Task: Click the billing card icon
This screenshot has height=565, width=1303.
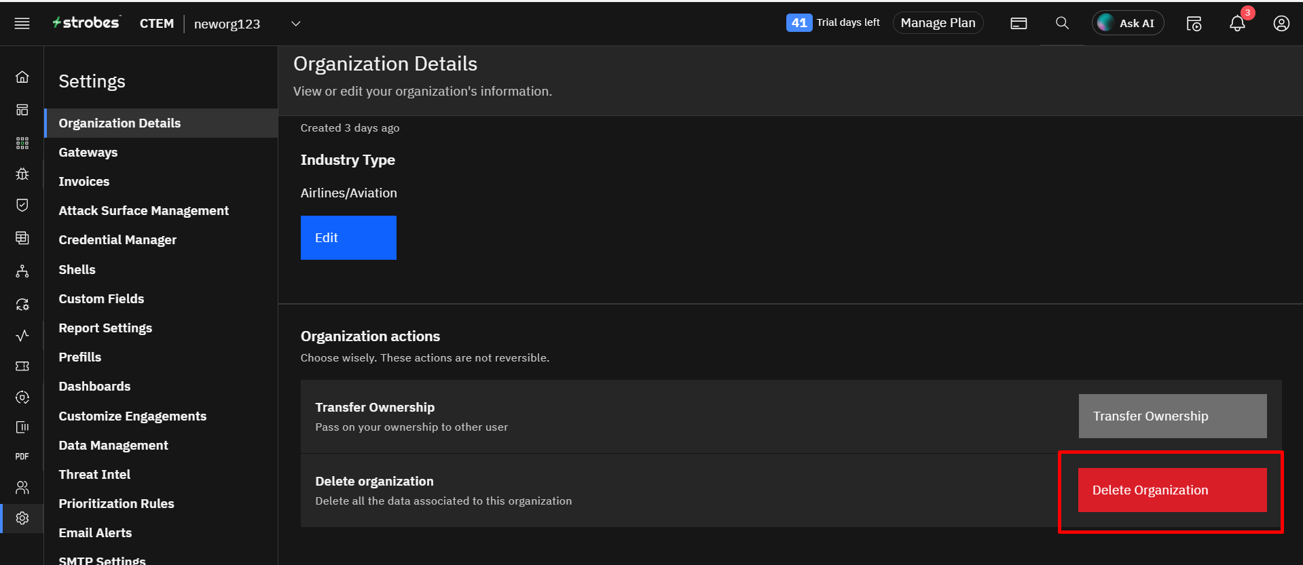Action: pyautogui.click(x=1018, y=24)
